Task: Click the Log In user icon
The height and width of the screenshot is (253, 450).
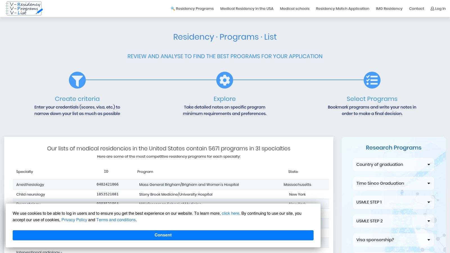Action: (432, 9)
